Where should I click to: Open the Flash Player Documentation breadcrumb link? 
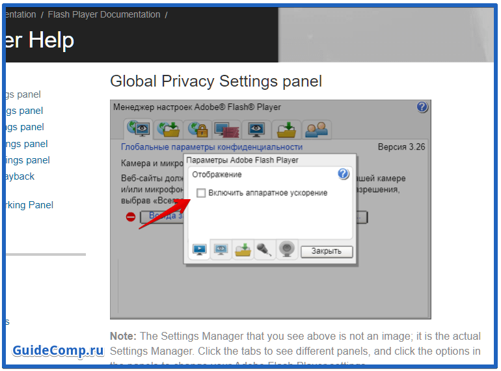pos(104,15)
